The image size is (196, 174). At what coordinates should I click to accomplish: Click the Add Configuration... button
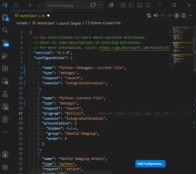pos(150,164)
